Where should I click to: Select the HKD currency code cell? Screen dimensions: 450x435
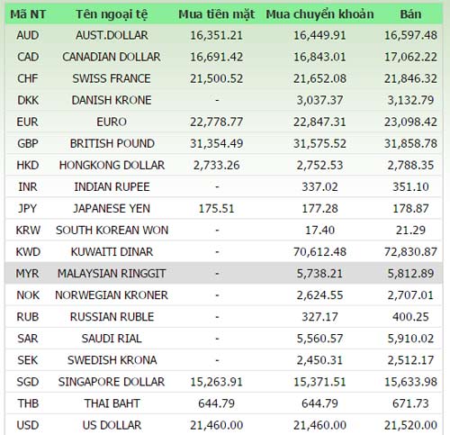tap(28, 165)
